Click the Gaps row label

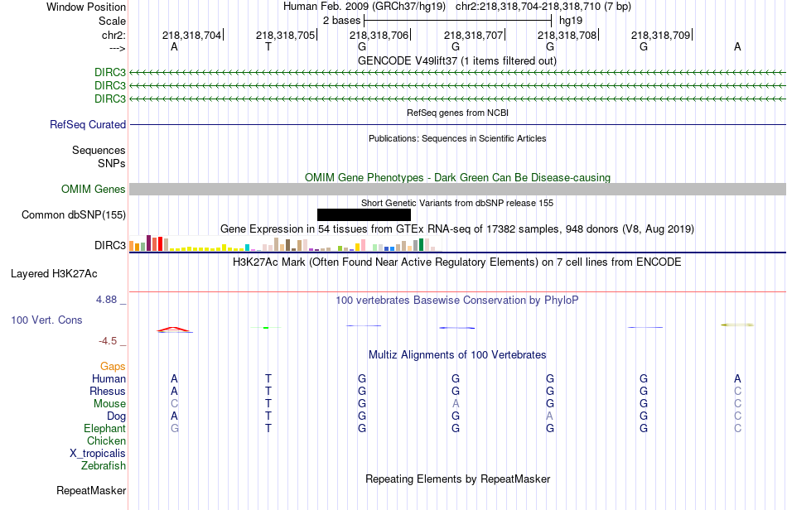point(113,366)
